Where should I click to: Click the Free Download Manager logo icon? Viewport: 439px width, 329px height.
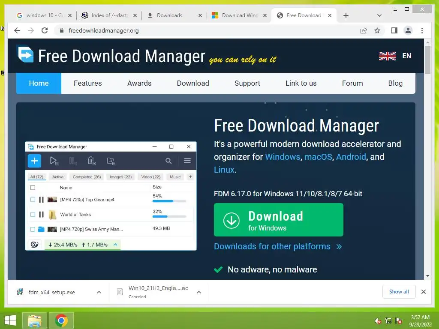click(x=25, y=54)
